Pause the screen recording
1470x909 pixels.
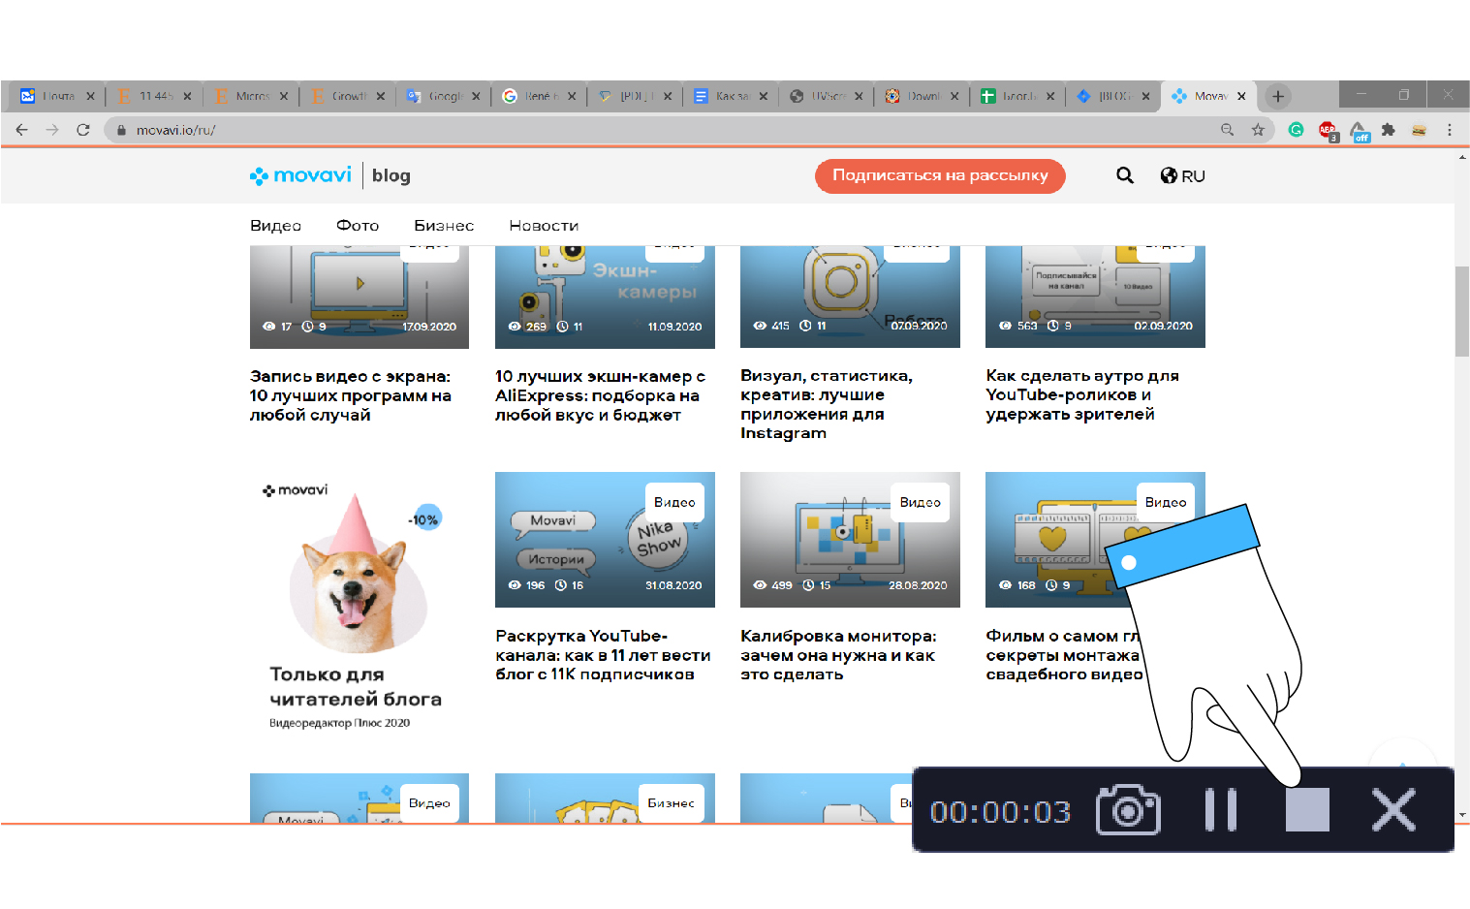1220,810
